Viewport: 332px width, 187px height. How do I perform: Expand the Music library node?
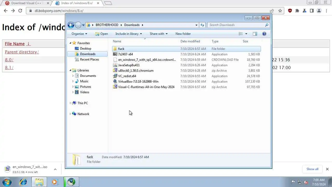73,81
